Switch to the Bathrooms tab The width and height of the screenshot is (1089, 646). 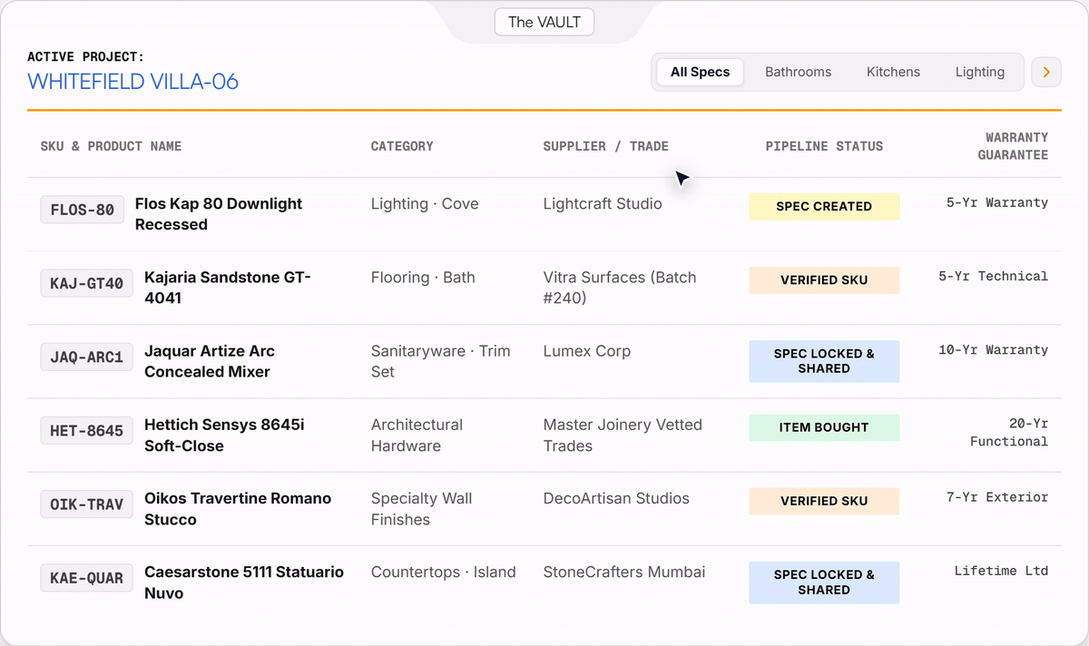point(798,72)
